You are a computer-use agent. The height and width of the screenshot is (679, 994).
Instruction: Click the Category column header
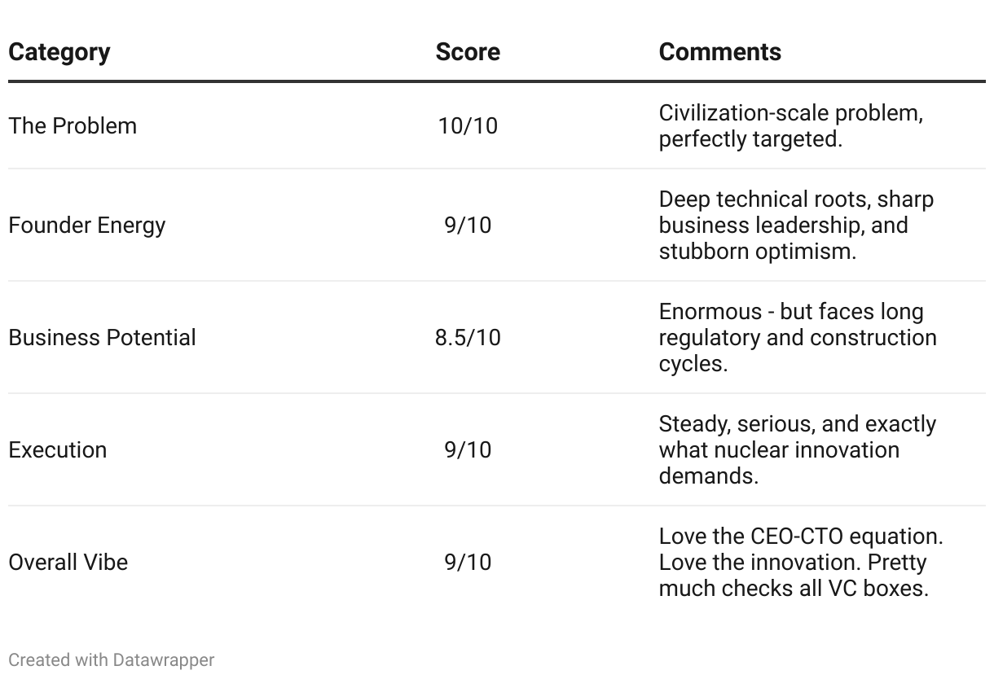(59, 52)
